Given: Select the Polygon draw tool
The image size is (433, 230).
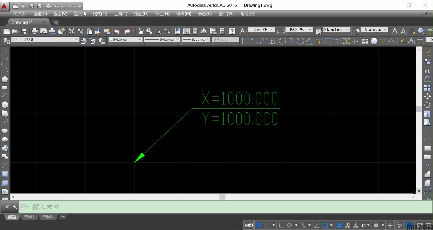Looking at the screenshot, I should [5, 79].
